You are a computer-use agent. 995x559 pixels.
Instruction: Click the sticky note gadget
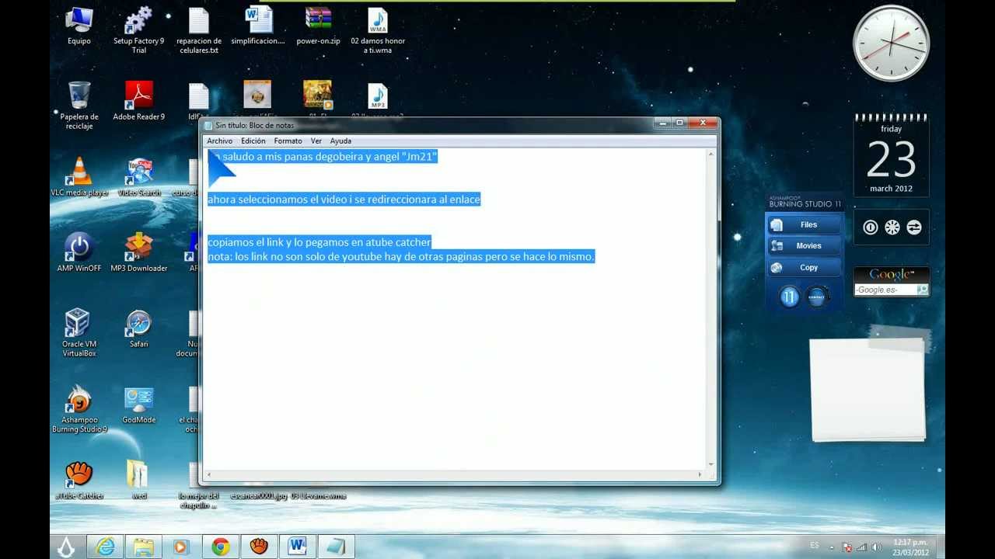pos(868,388)
